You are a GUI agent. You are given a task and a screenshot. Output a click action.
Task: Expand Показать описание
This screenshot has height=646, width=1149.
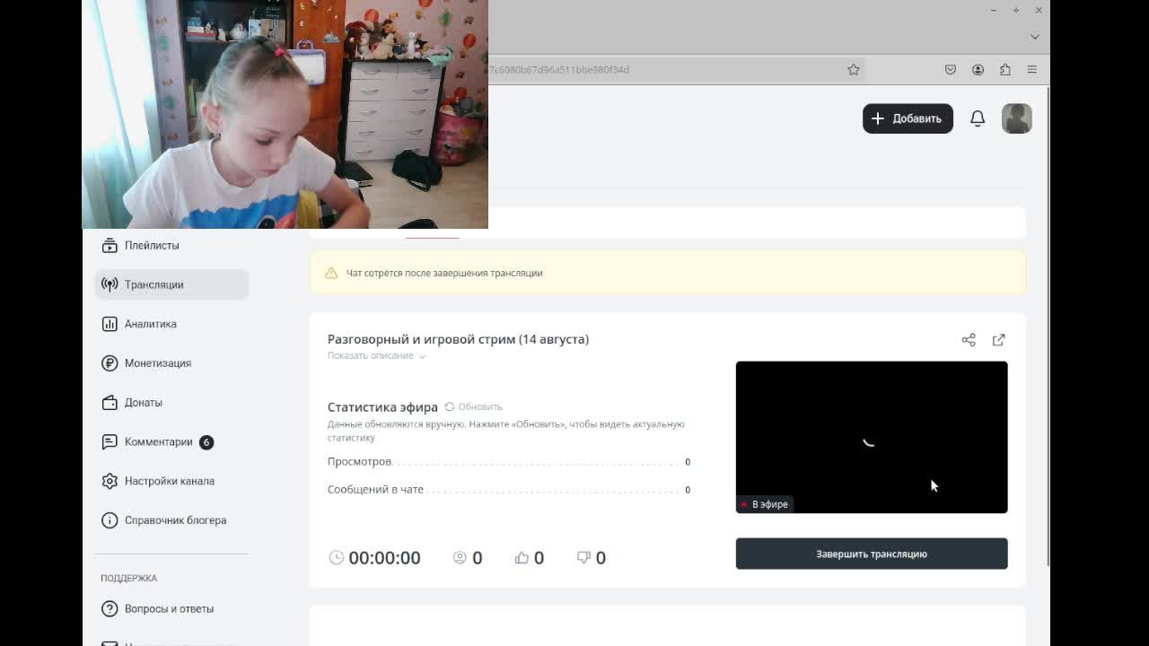pyautogui.click(x=376, y=355)
